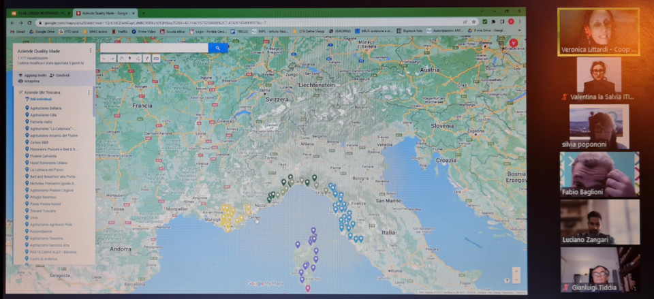Select the Draw a line tool
Screen dimensions: 654x299
[x=138, y=59]
